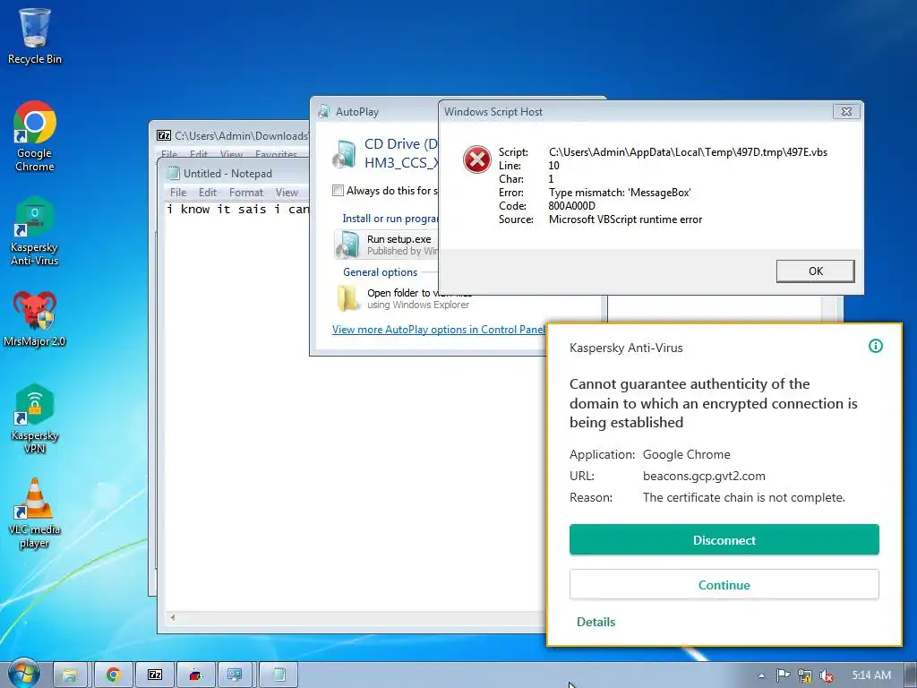Click the Kaspersky popup info icon
The height and width of the screenshot is (688, 917).
[x=876, y=347]
